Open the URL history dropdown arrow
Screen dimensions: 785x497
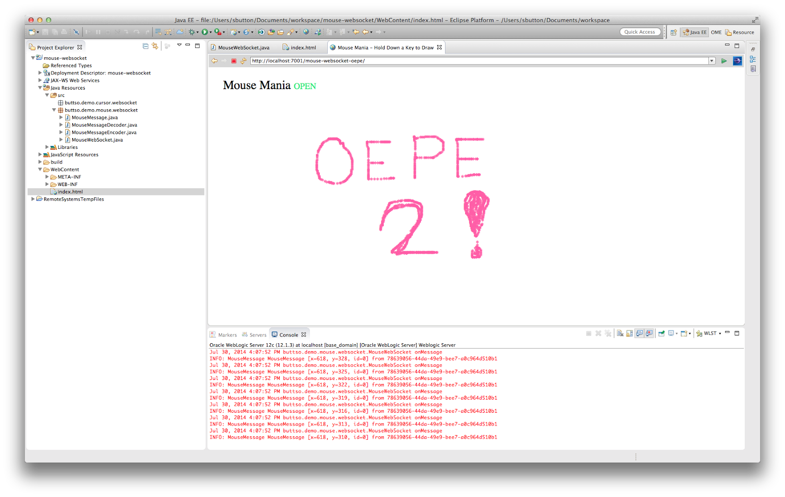pyautogui.click(x=711, y=61)
